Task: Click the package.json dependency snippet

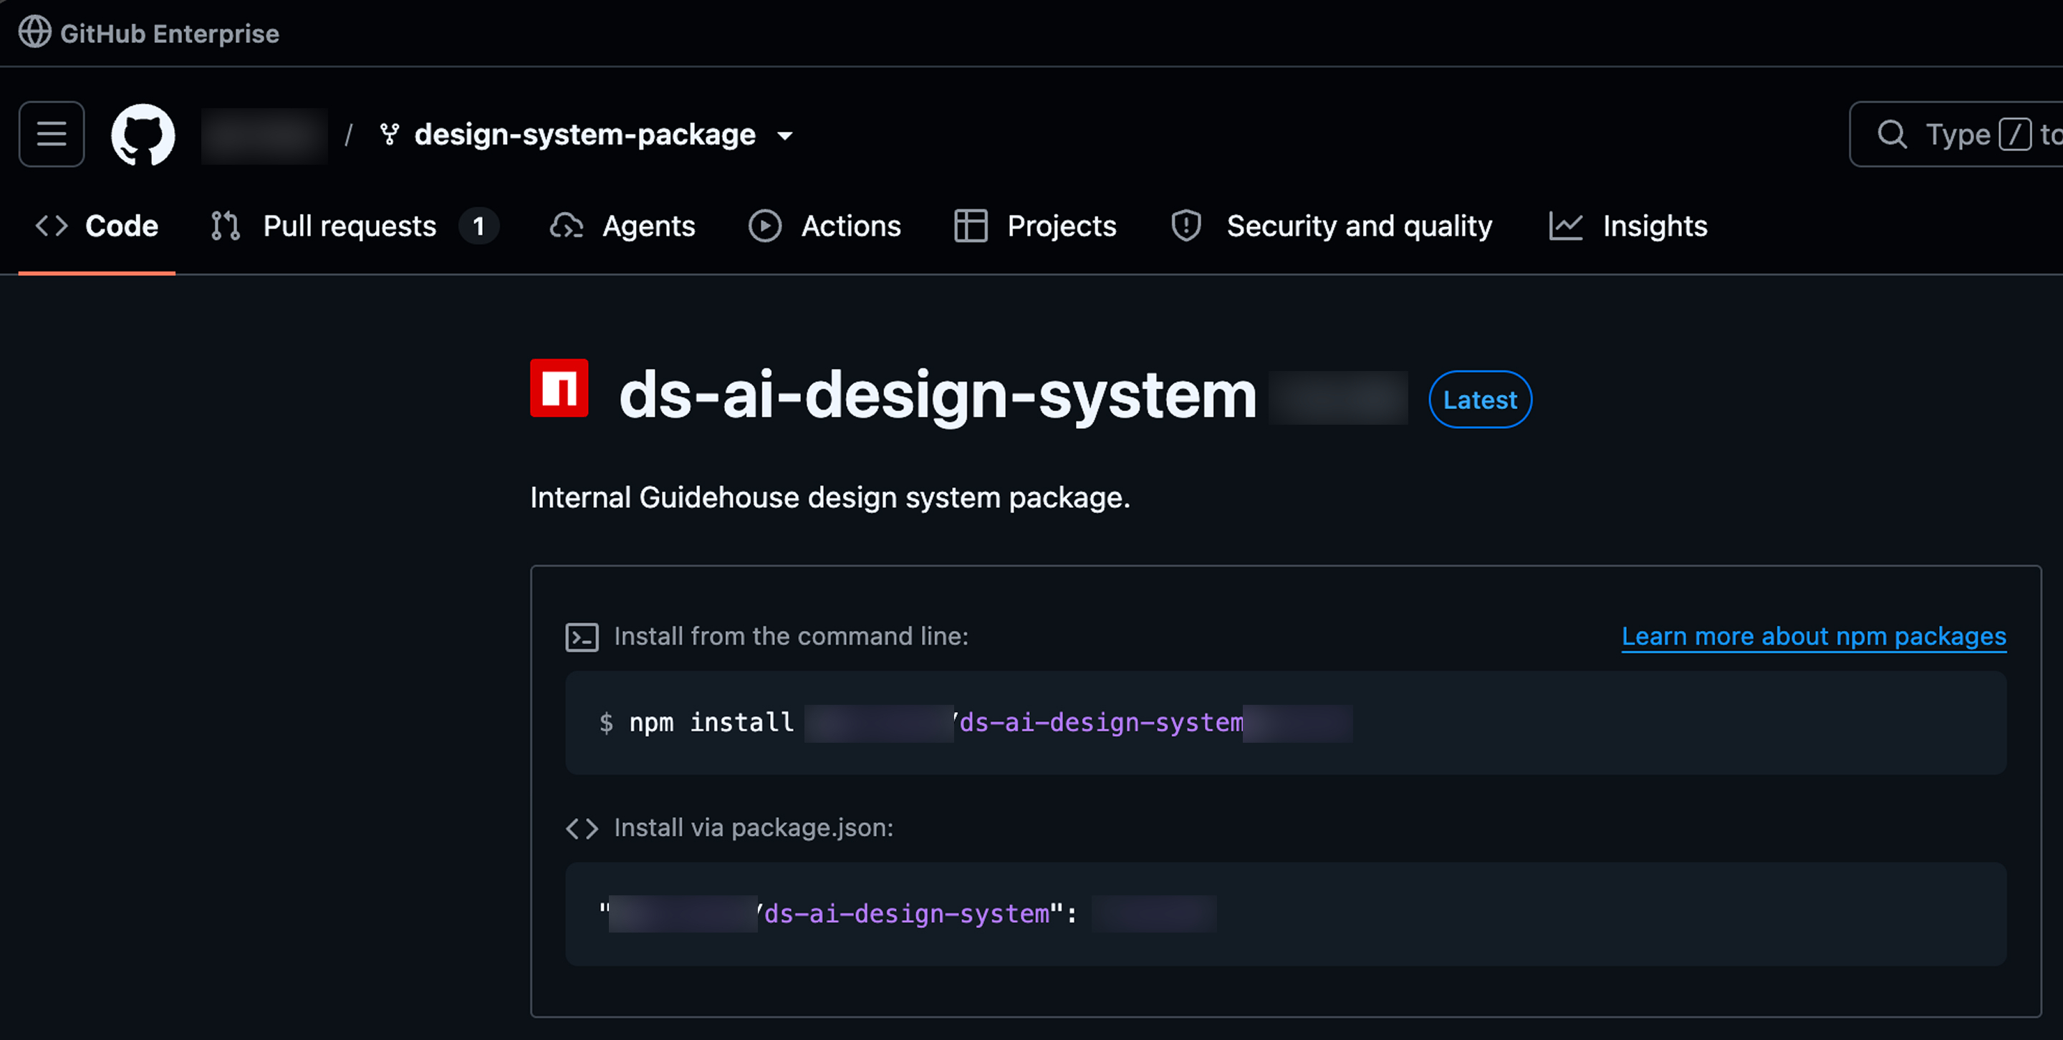Action: [x=1285, y=913]
